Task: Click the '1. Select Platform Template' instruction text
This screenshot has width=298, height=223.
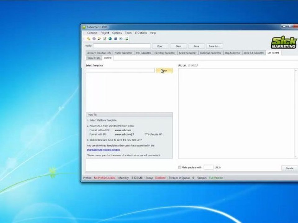Action: coord(102,120)
